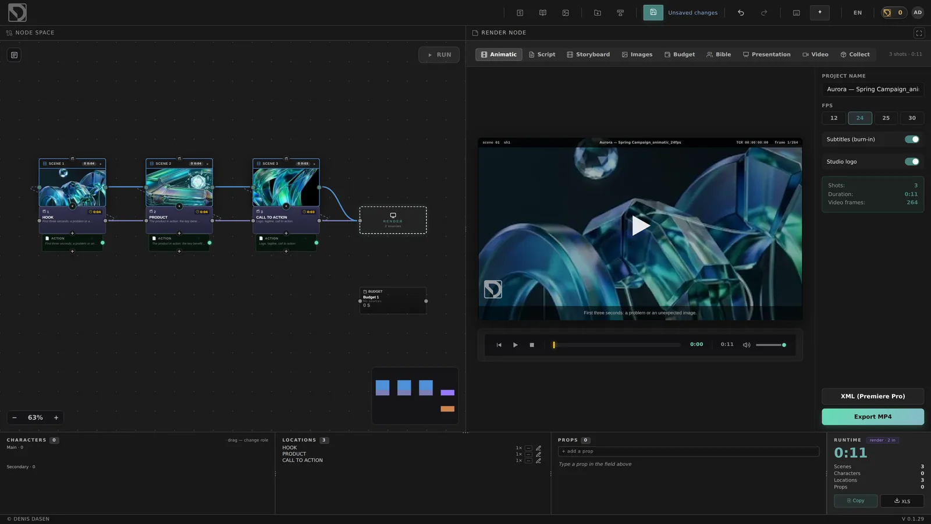Screen dimensions: 931x524
Task: Set FPS to 25
Action: (x=886, y=118)
